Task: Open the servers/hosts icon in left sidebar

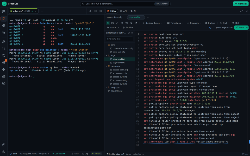Action: tap(4, 12)
